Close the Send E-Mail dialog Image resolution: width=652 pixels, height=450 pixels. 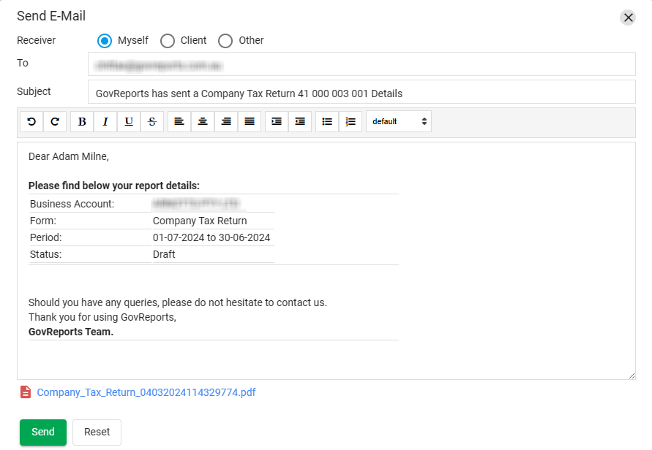click(x=628, y=18)
